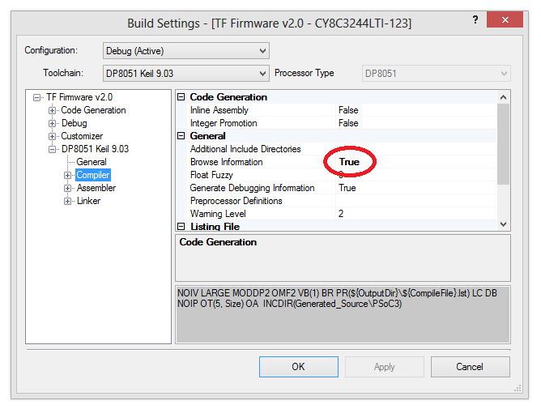Screen dimensions: 541x409
Task: Collapse the Code Generation property section
Action: [x=181, y=97]
